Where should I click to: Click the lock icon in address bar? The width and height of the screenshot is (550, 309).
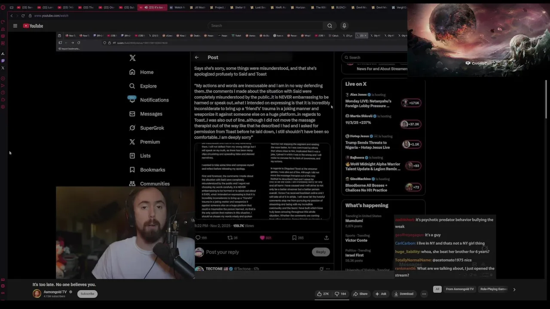point(31,15)
